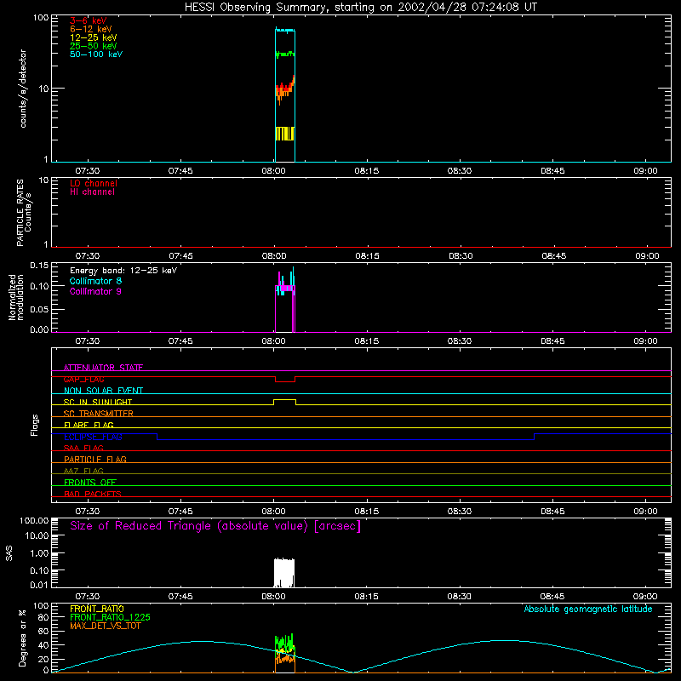Click the lowered segment of blue ECLIPSE_FLAG line
The height and width of the screenshot is (681, 681).
coord(346,439)
